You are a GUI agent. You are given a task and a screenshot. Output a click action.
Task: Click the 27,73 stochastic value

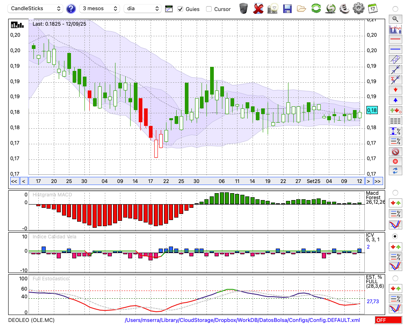coord(373,301)
